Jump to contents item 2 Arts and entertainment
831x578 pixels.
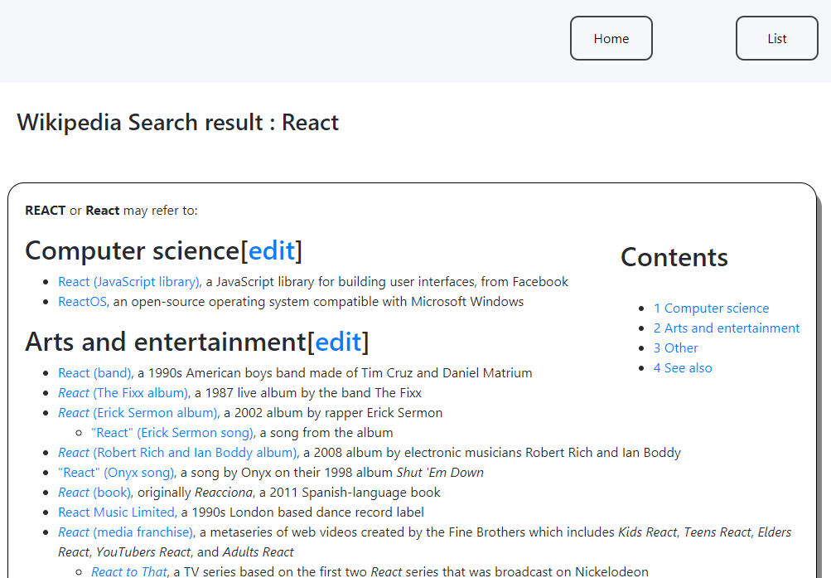click(x=727, y=328)
